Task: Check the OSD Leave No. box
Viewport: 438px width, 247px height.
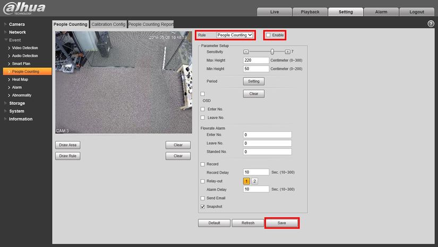Action: tap(202, 118)
